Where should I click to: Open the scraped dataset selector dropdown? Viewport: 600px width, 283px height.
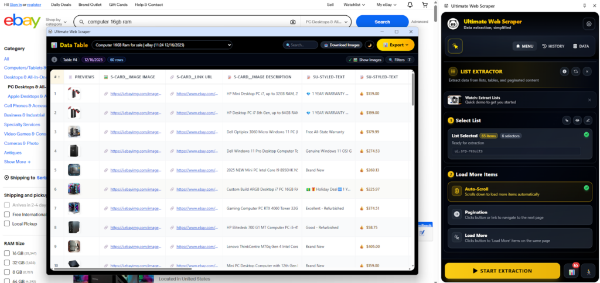[162, 45]
